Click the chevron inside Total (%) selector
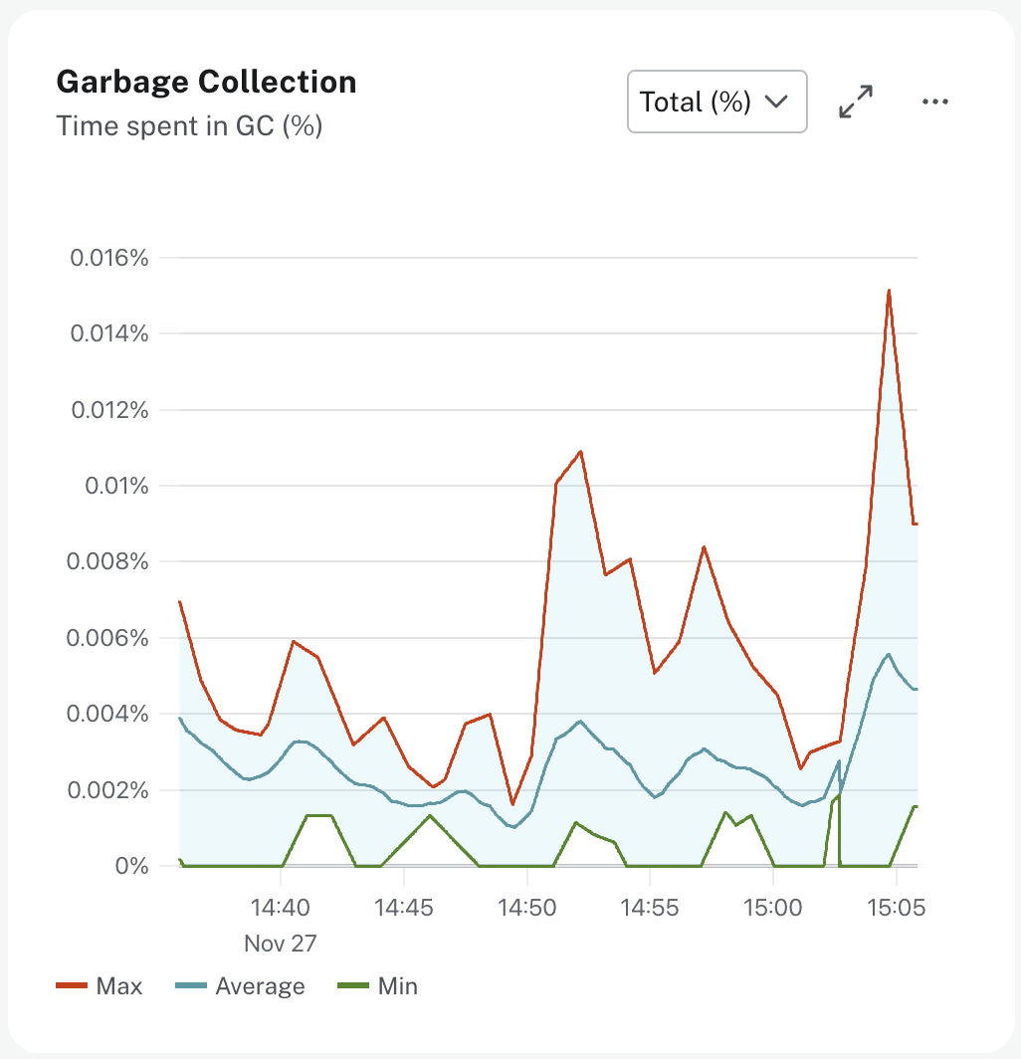1021x1059 pixels. pos(777,101)
